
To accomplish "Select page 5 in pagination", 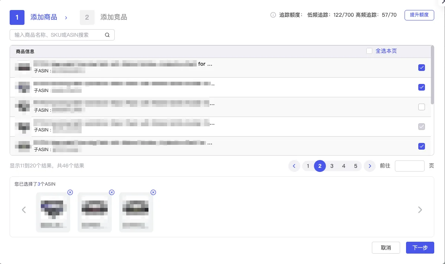I will (x=356, y=166).
